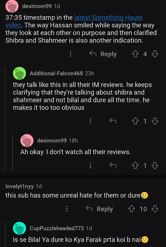This screenshot has height=247, width=166.
Task: Open the three-dot options on lovelyt1nyy's comment
Action: (67, 209)
